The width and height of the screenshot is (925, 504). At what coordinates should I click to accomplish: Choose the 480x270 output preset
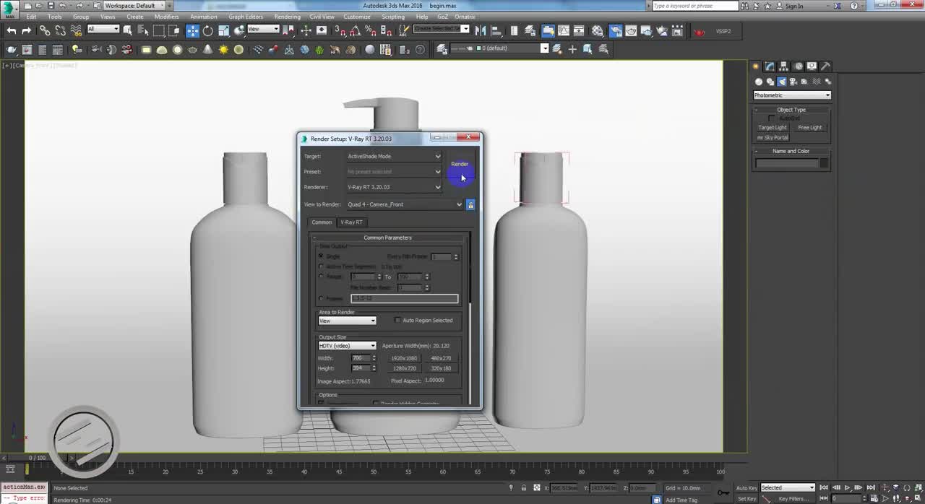(441, 358)
